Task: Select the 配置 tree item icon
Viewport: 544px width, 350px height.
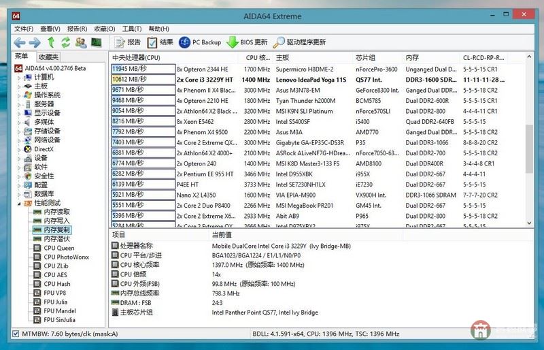Action: tap(28, 185)
